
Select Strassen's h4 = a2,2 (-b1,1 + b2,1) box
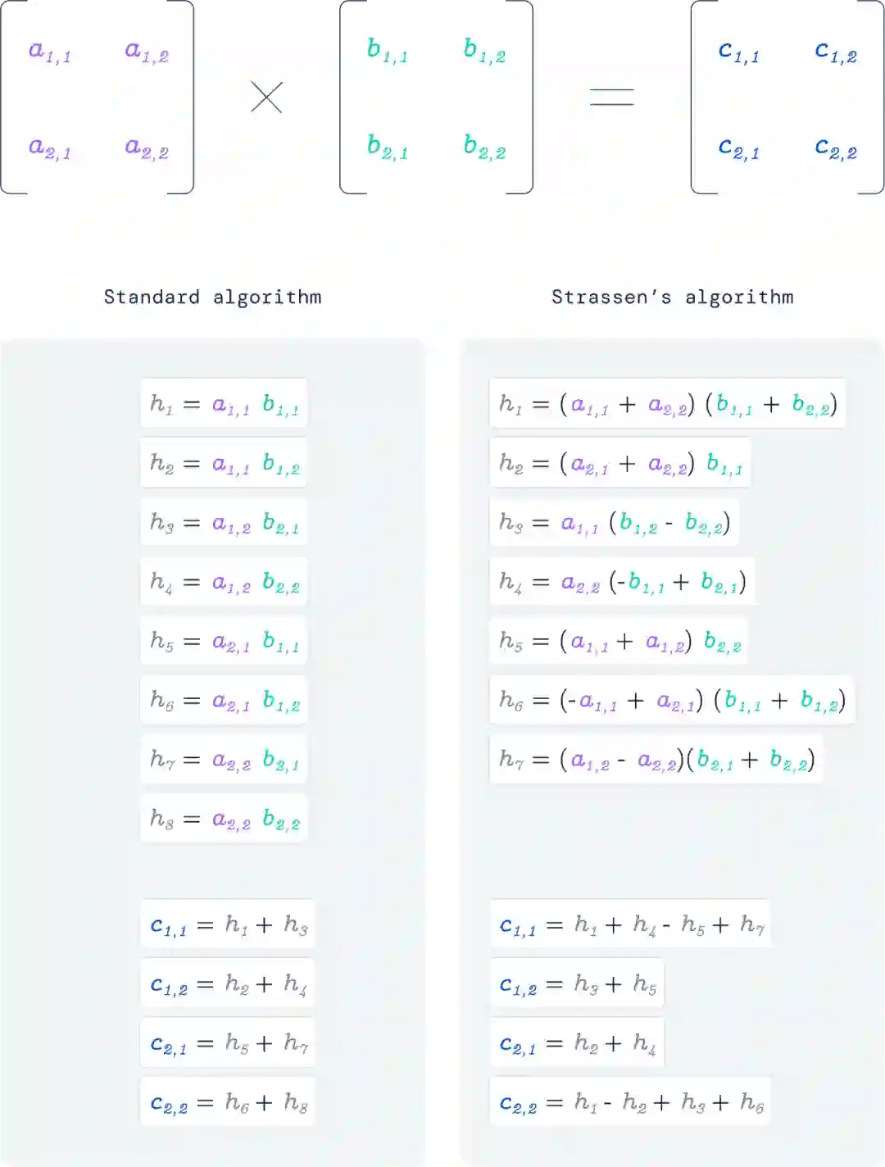622,582
